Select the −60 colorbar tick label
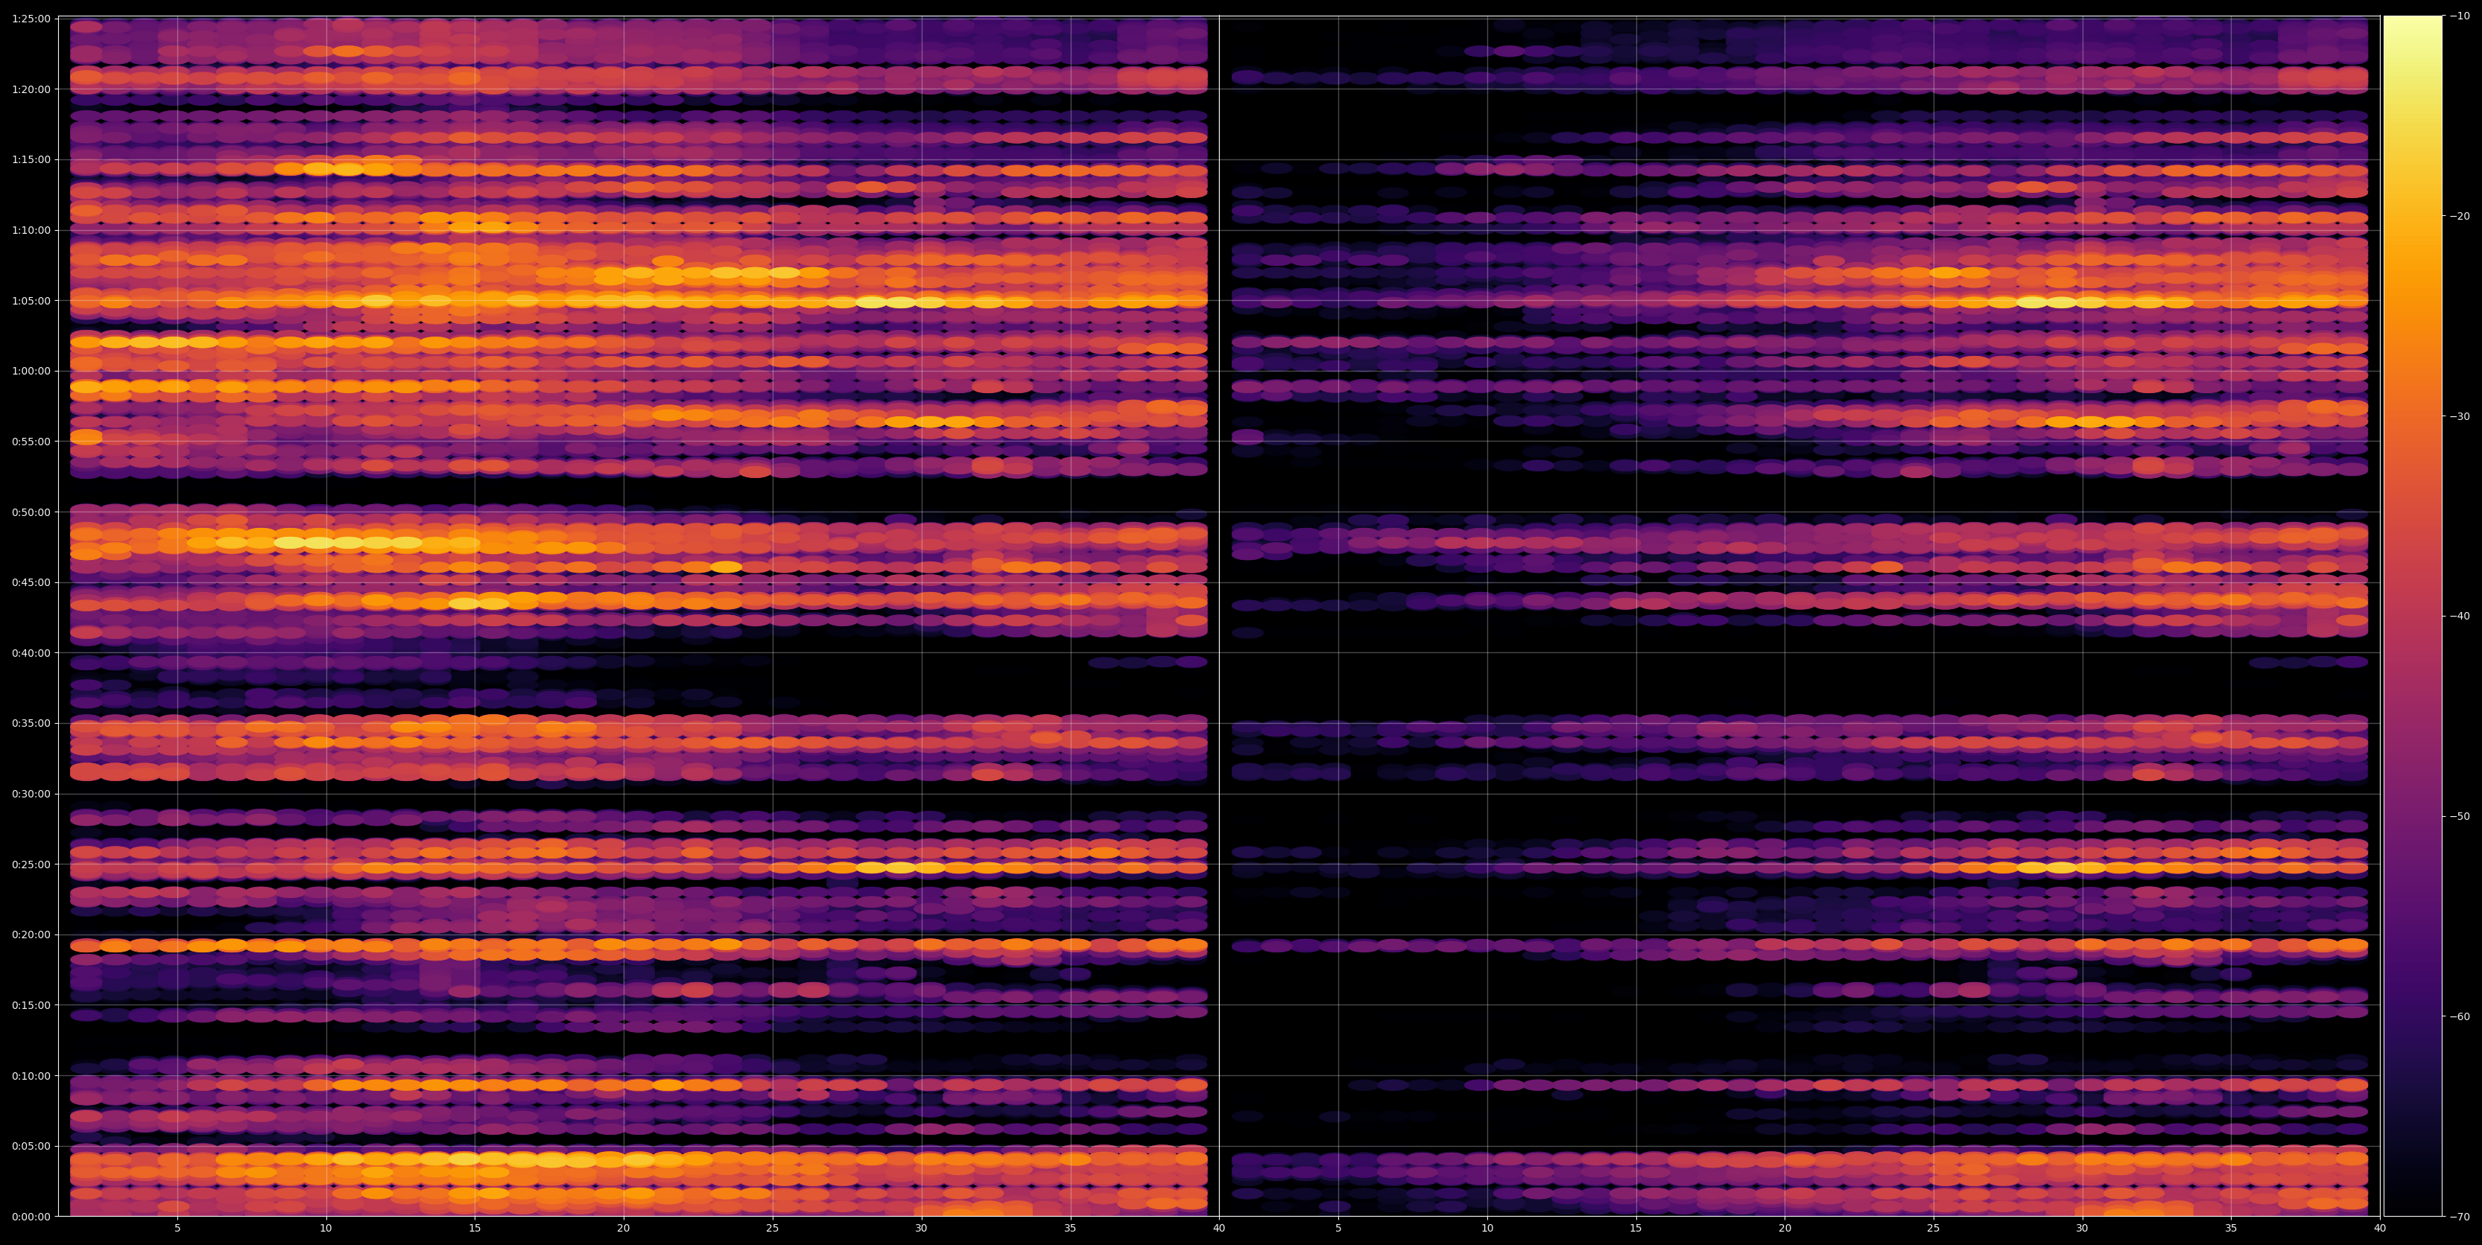 pos(2459,1017)
